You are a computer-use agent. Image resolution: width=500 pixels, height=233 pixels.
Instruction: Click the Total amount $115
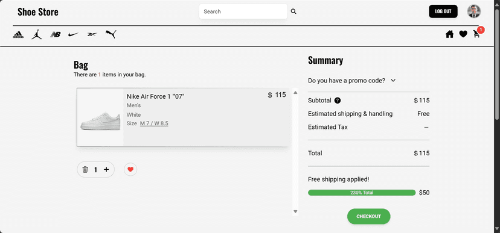pos(421,153)
